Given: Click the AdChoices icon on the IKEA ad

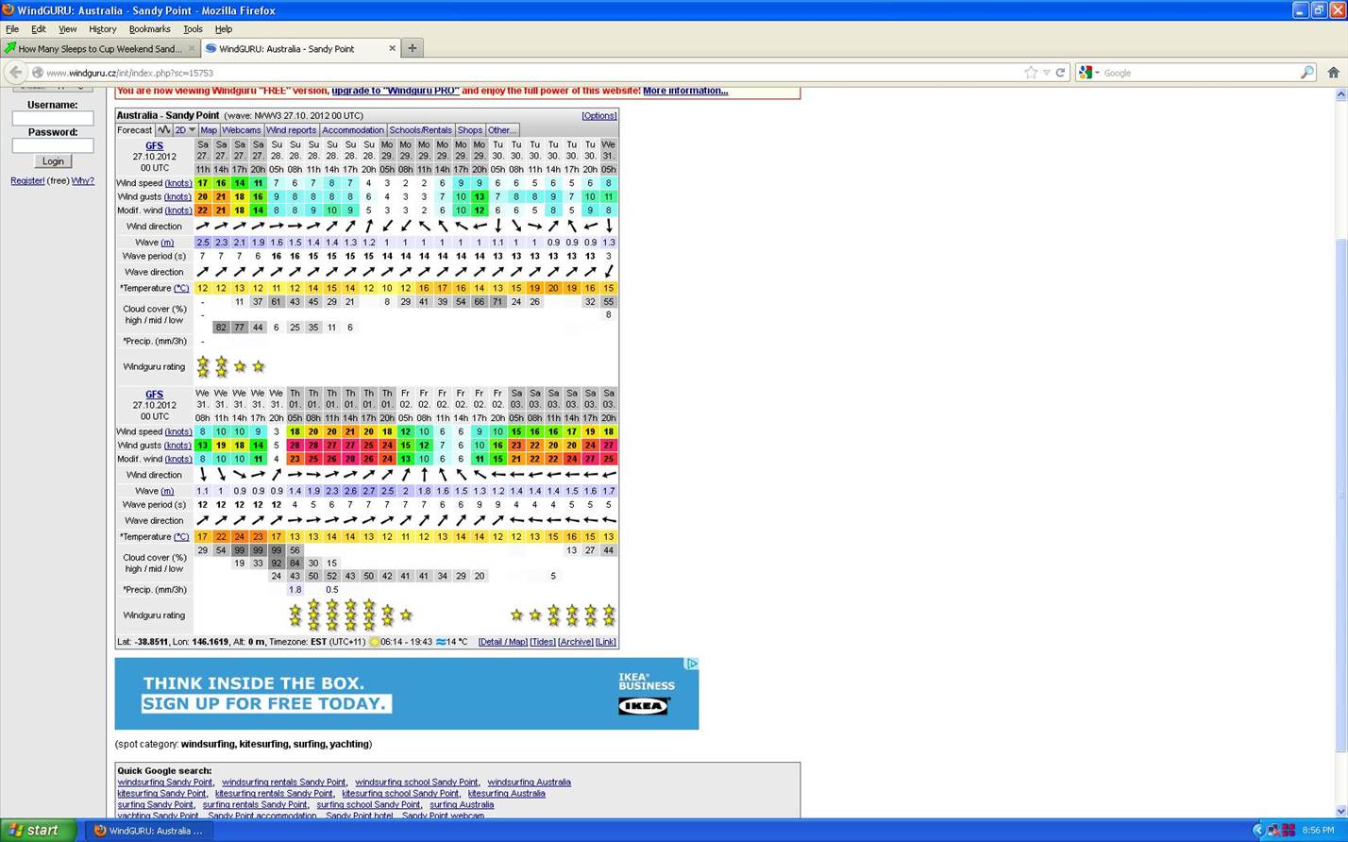Looking at the screenshot, I should coord(691,665).
